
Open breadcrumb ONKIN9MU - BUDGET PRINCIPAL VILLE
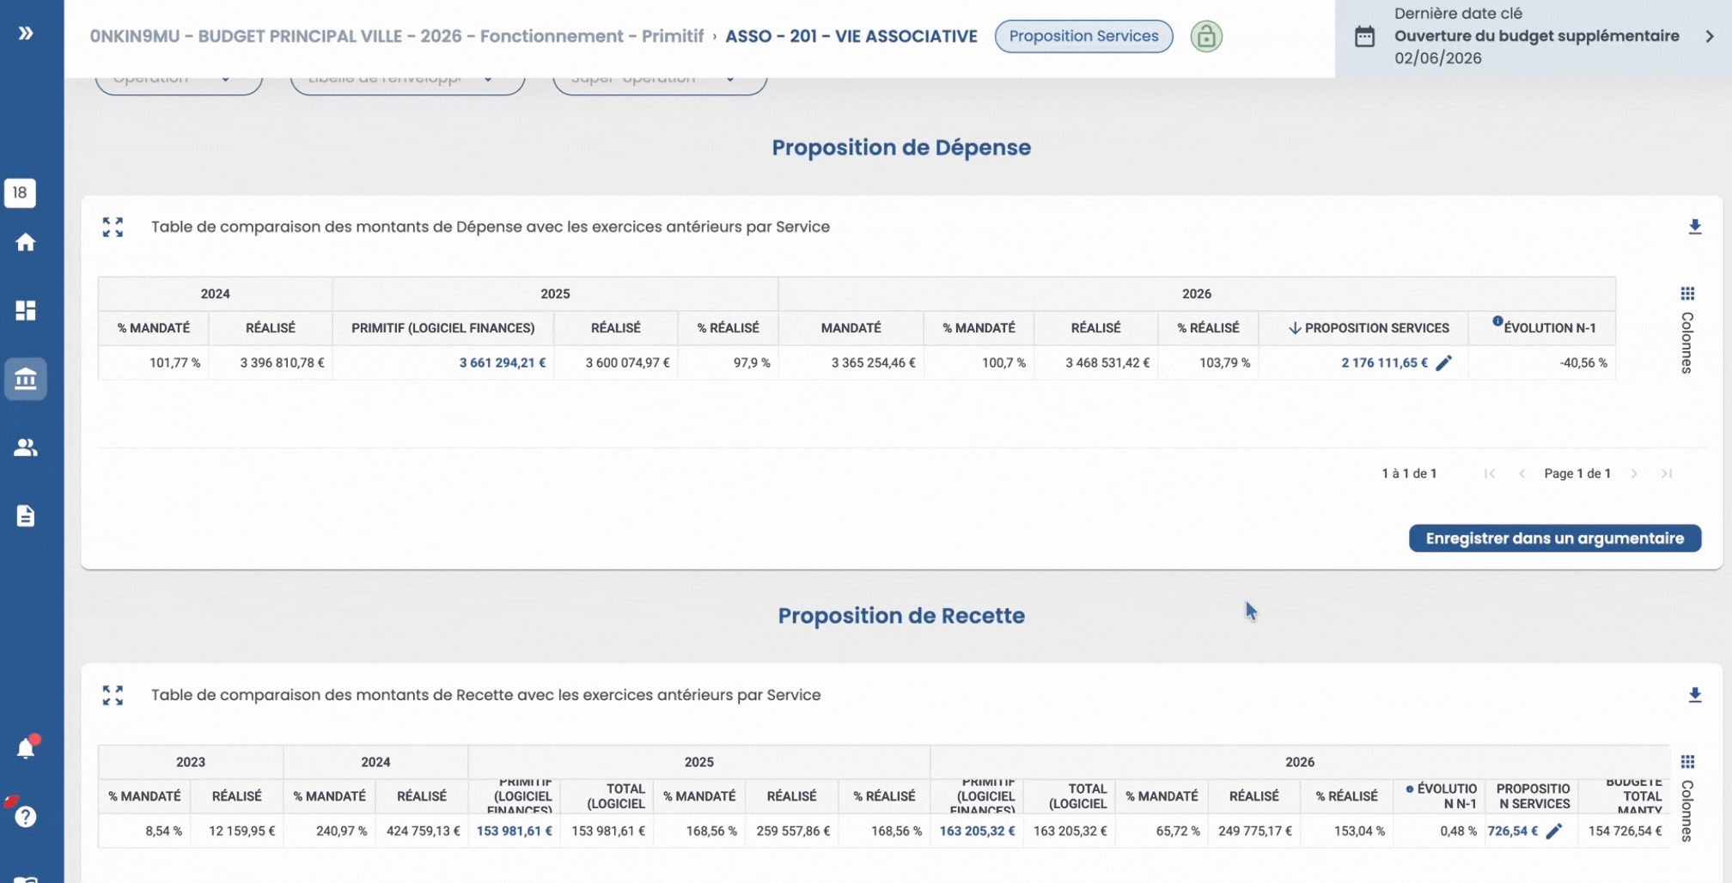397,36
